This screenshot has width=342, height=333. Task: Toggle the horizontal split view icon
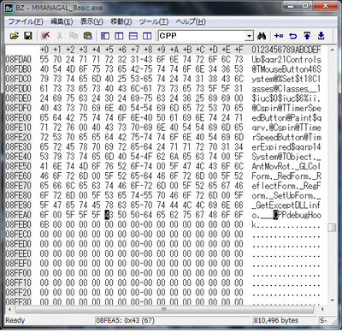point(133,36)
